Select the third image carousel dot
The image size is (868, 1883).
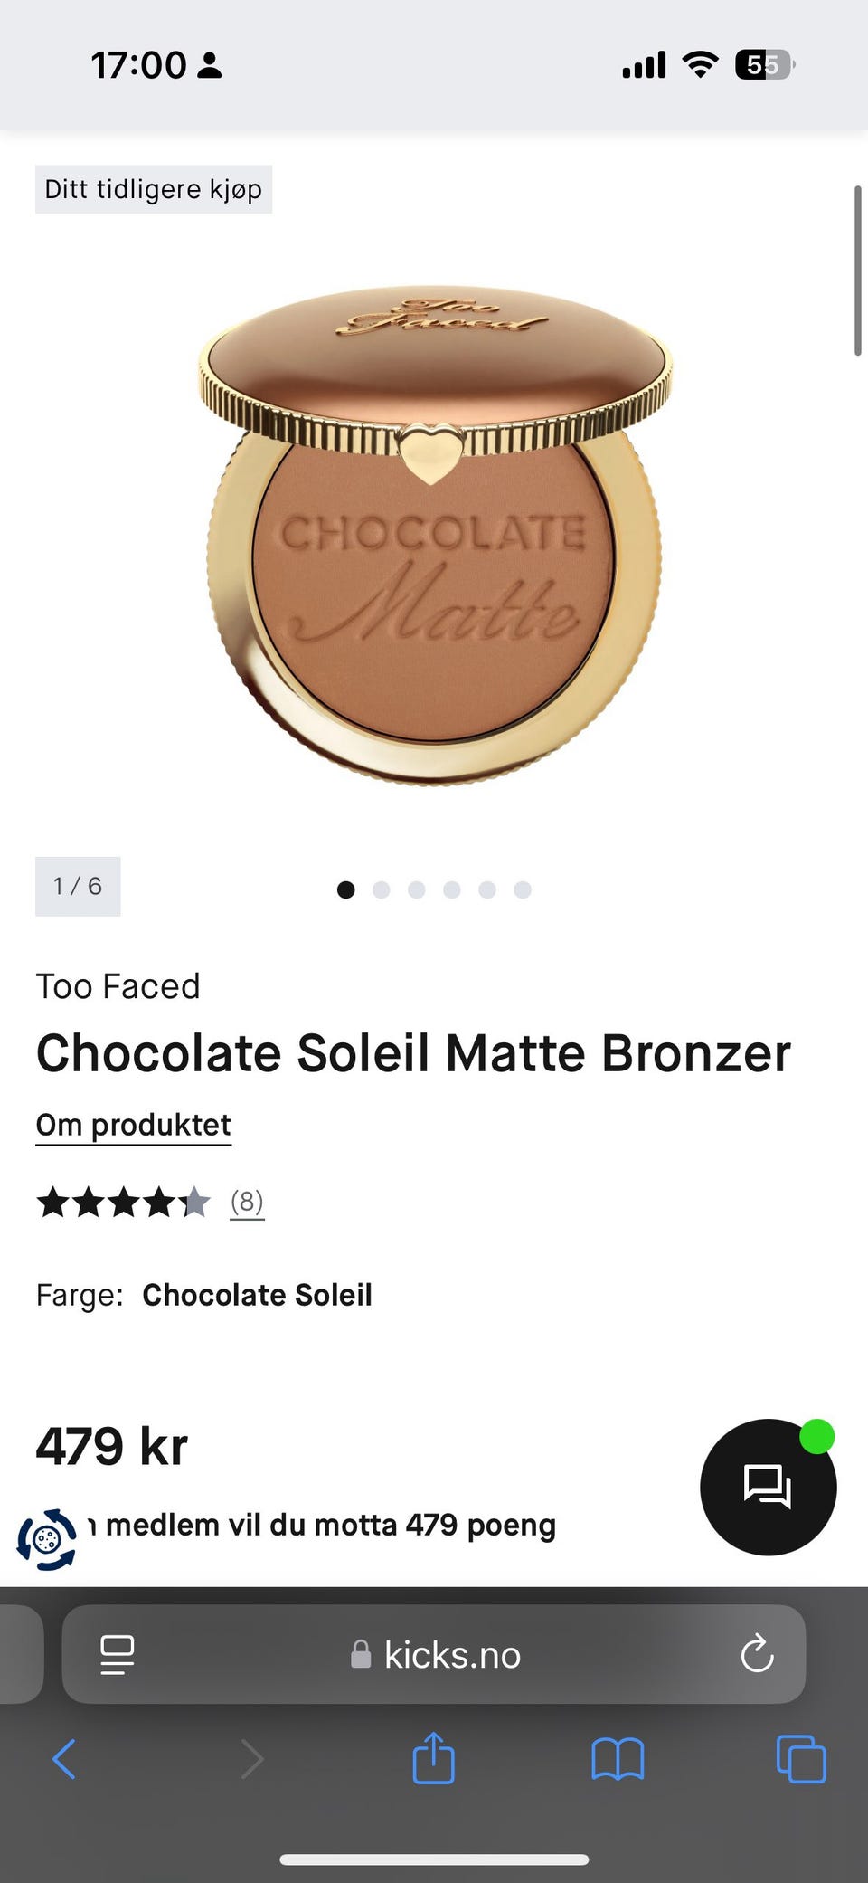point(417,889)
